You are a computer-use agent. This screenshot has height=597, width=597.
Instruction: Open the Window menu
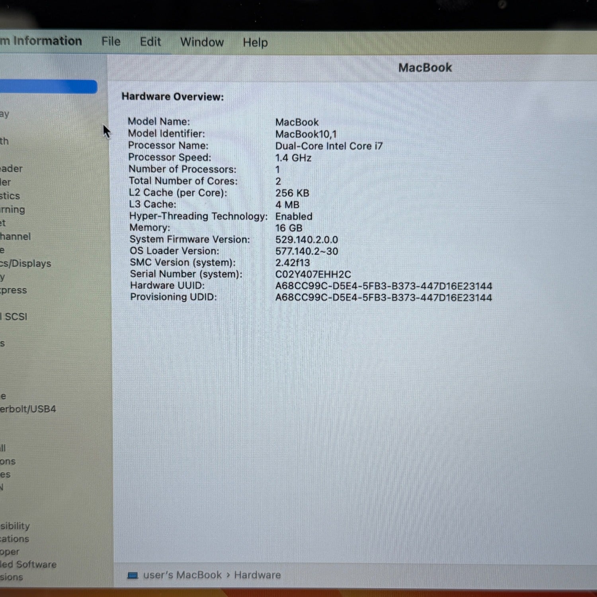[x=202, y=42]
